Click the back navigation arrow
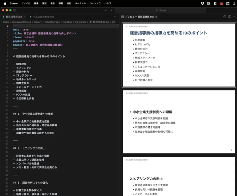The height and width of the screenshot is (196, 237). pyautogui.click(x=106, y=10)
